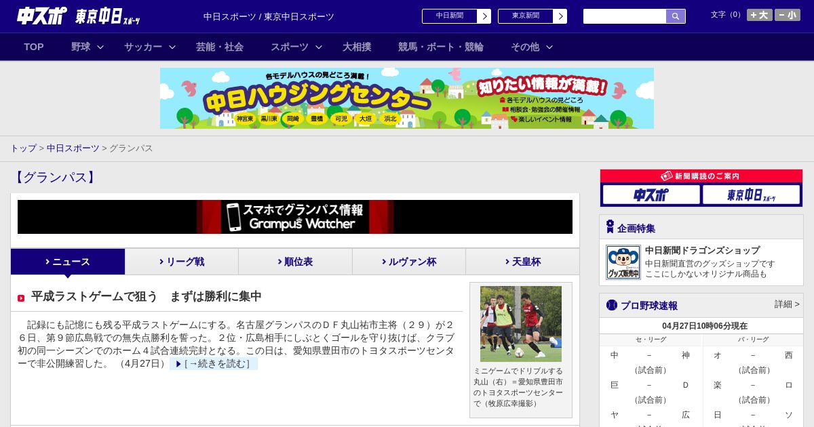Click →続きを読む link
The height and width of the screenshot is (427, 814).
coord(214,364)
